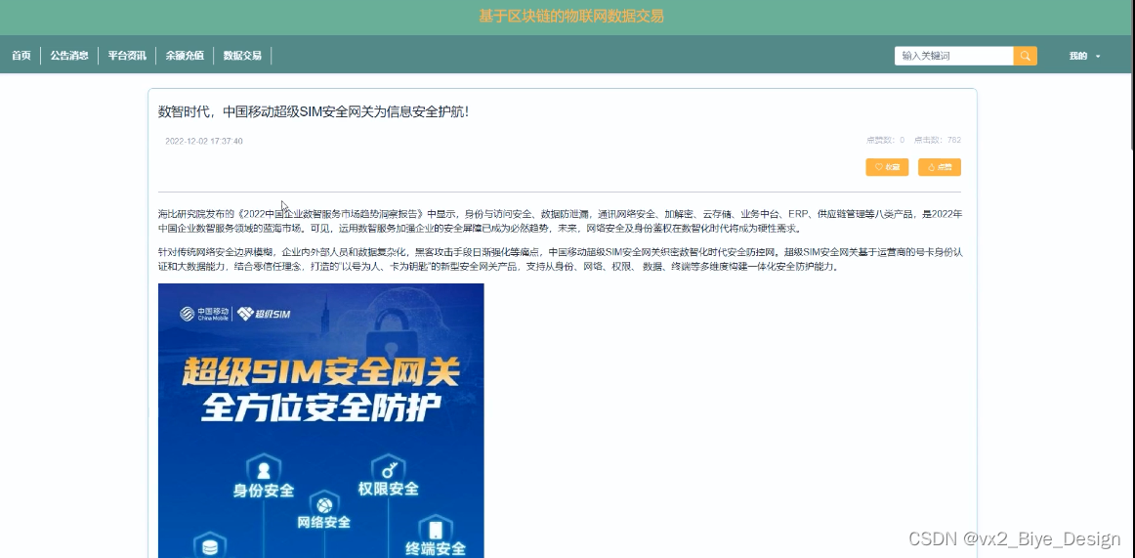Screen dimensions: 1135x558
Task: Open 公告消息 navigation item
Action: (69, 56)
